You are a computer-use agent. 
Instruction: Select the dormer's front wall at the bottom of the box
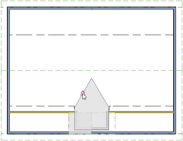click(x=91, y=129)
